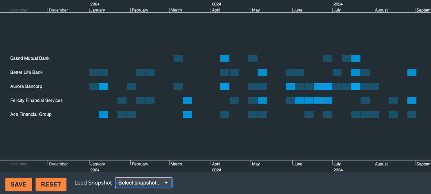The width and height of the screenshot is (431, 194).
Task: Click January on the top timeline axis
Action: [98, 10]
